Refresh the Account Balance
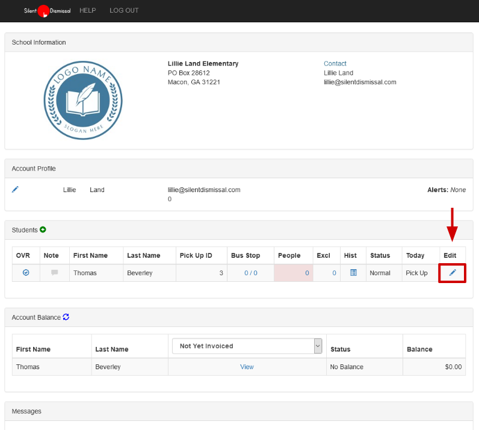479x430 pixels. click(x=66, y=317)
